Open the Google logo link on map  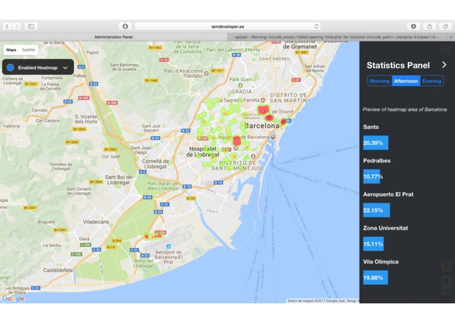pyautogui.click(x=13, y=298)
